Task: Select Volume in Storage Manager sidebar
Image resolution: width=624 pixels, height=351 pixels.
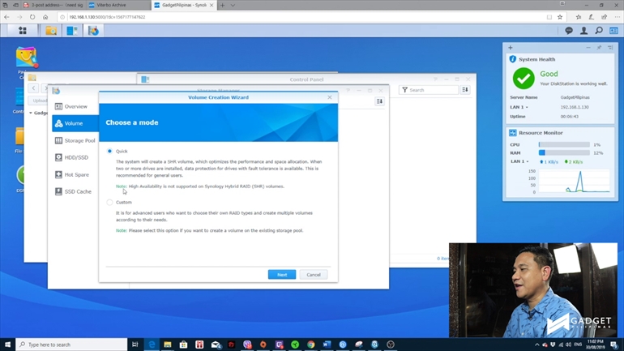Action: pyautogui.click(x=75, y=123)
